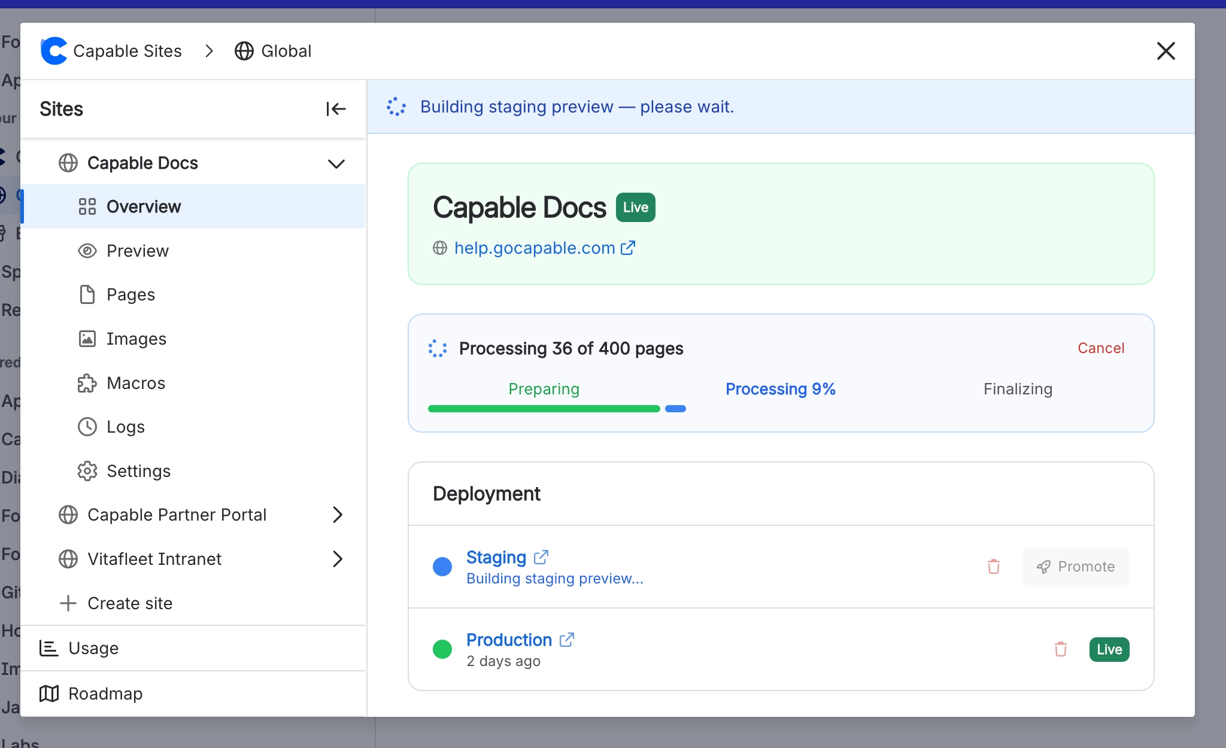Click the plus icon for Create site

click(x=68, y=603)
